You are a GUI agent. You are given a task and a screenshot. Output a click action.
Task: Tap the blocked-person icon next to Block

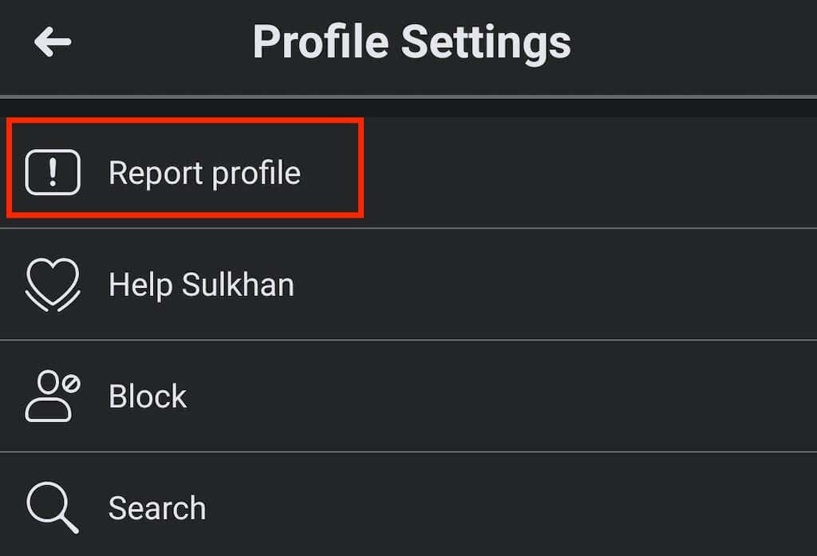[52, 396]
